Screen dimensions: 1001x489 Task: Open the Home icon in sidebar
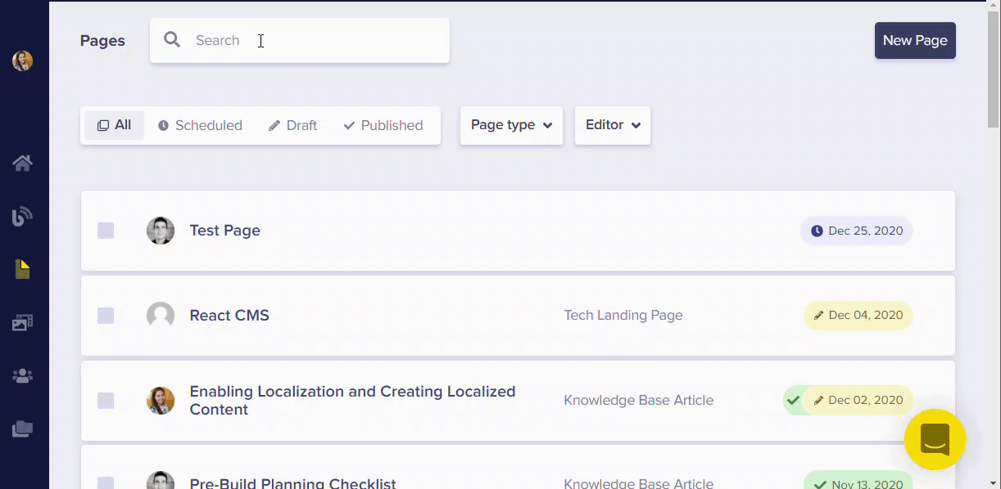pyautogui.click(x=22, y=164)
